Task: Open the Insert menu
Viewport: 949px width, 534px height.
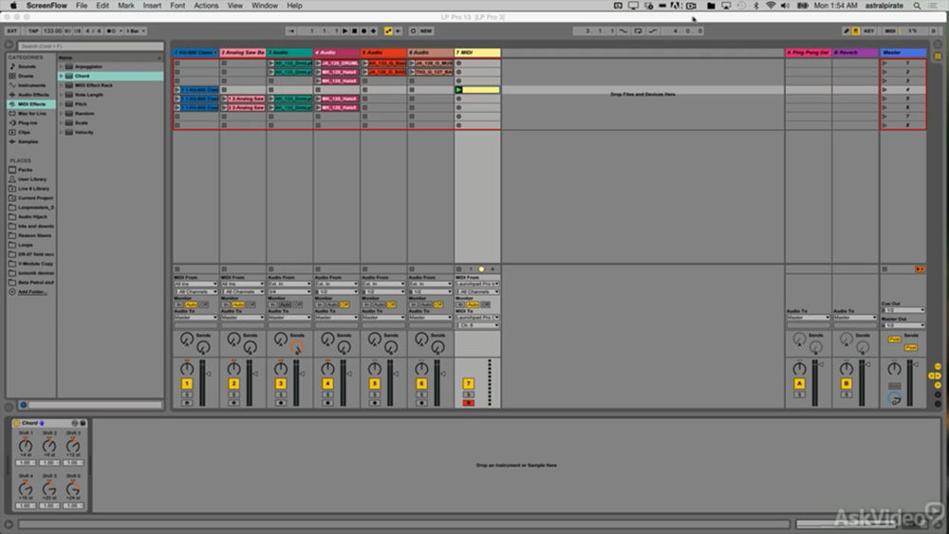Action: (x=152, y=6)
